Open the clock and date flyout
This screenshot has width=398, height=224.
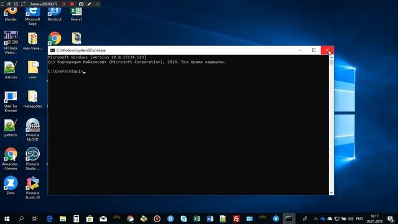tap(374, 218)
